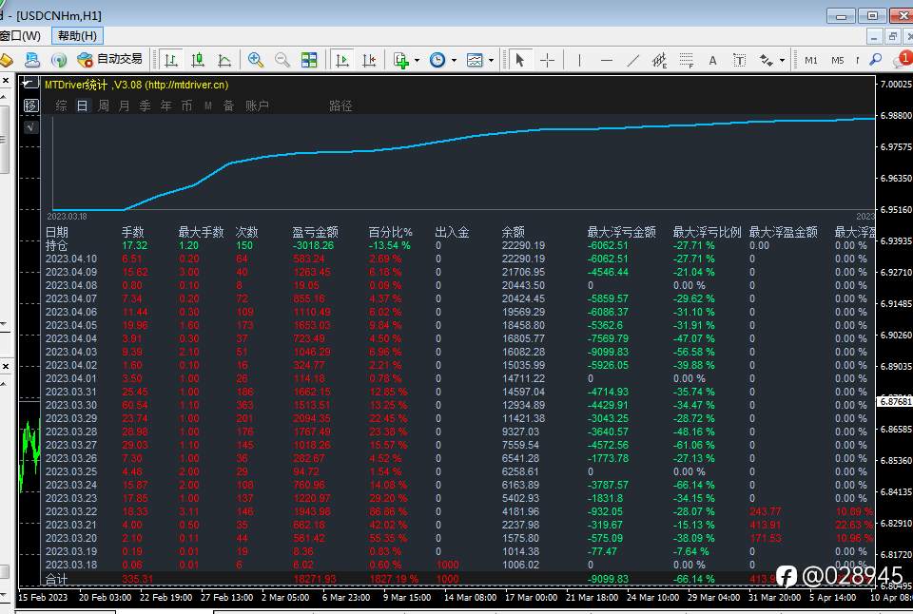Switch to the M5 timeframe
This screenshot has width=913, height=614.
837,60
